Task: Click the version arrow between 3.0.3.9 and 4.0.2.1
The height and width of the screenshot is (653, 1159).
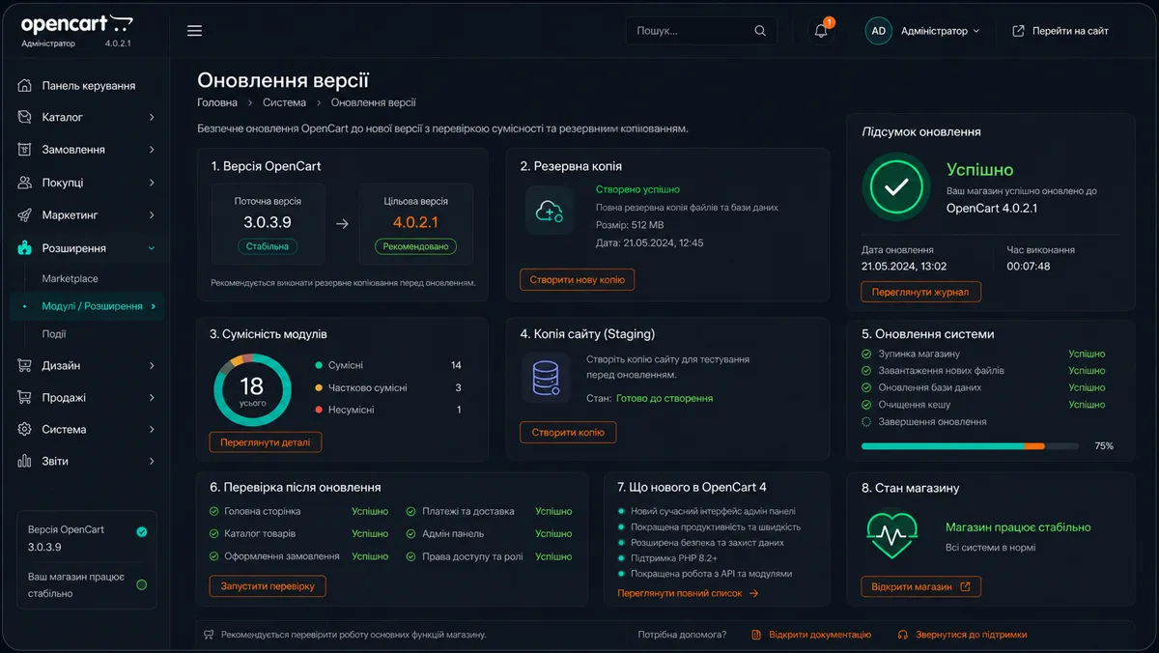Action: (341, 223)
